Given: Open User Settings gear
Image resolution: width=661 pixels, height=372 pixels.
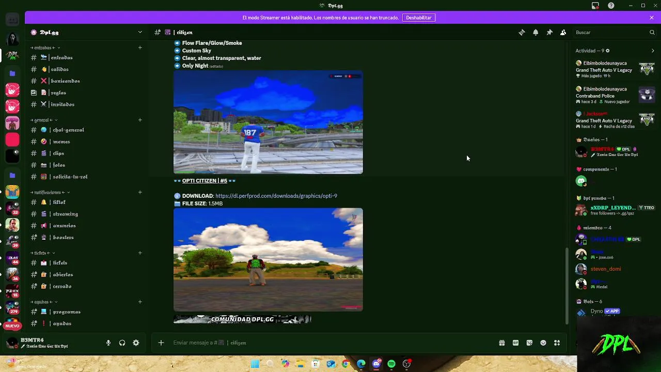Looking at the screenshot, I should point(136,343).
